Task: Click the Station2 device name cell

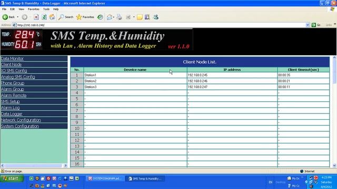Action: point(135,81)
